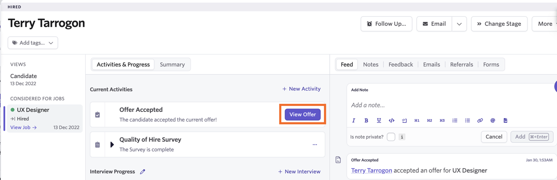Open the Referrals tab
The image size is (557, 180).
coord(462,64)
